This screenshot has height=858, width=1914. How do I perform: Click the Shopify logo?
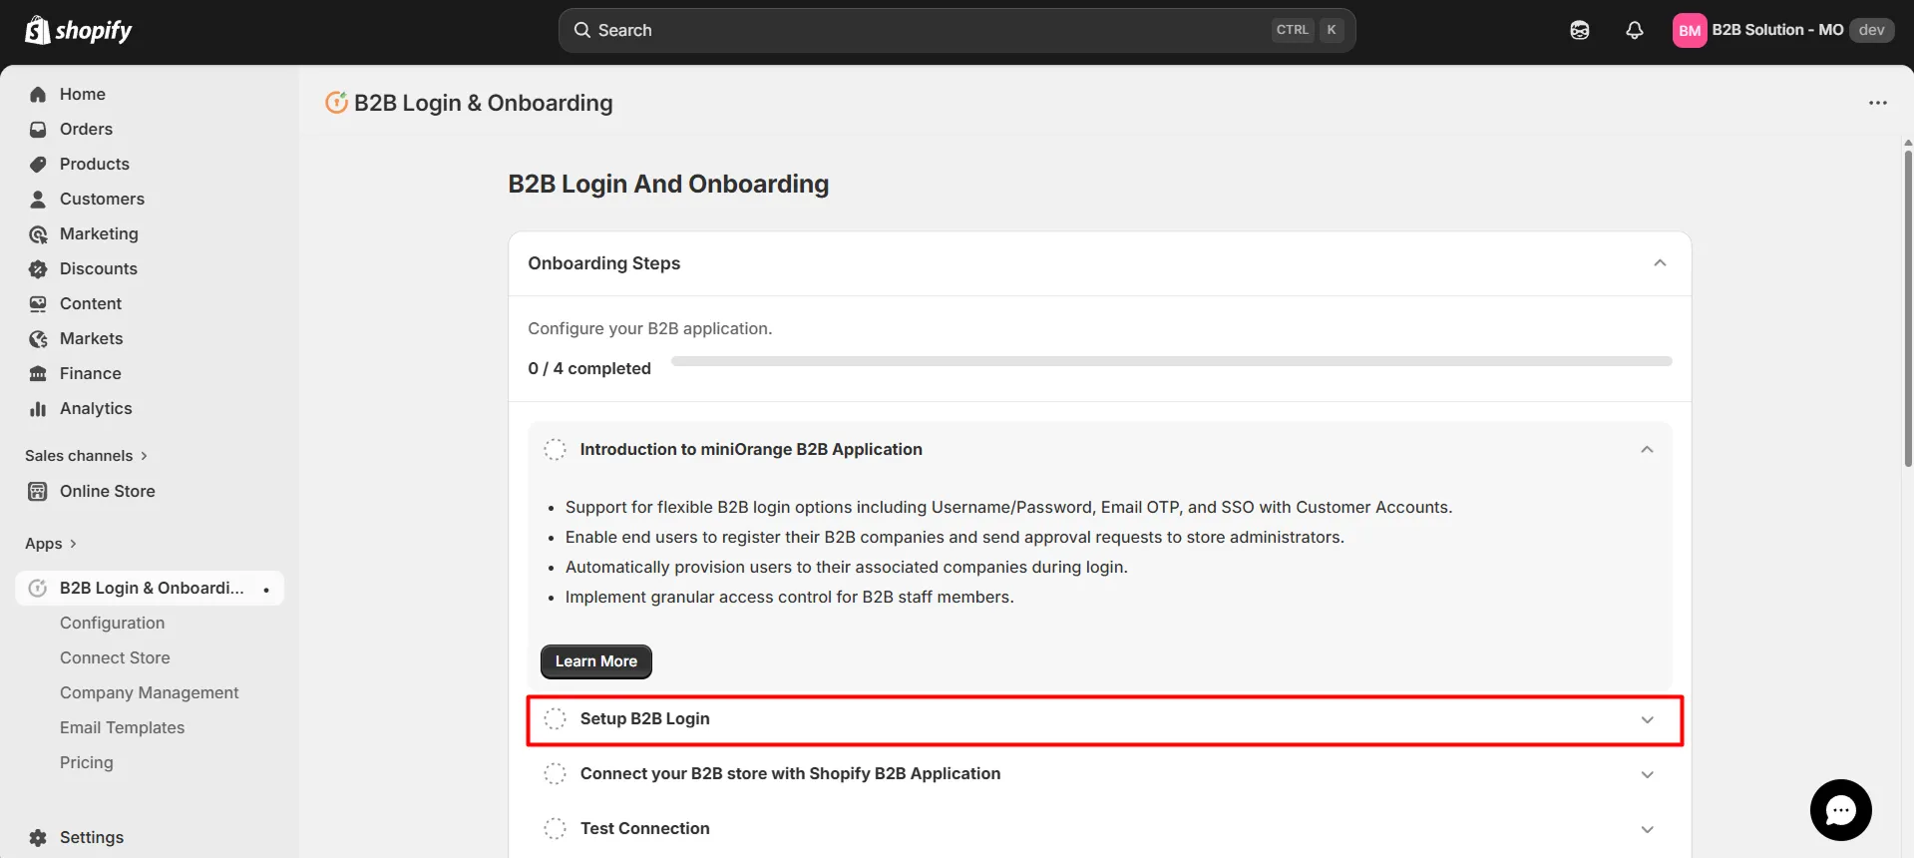(x=78, y=30)
